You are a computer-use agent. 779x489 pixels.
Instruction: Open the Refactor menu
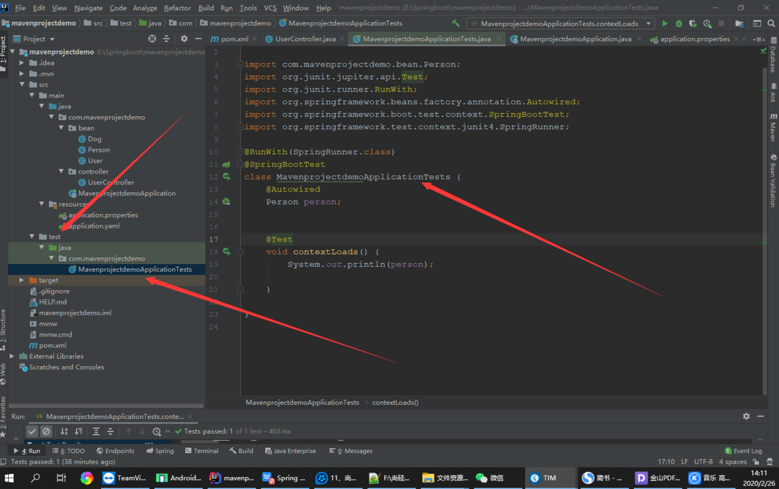click(x=177, y=8)
